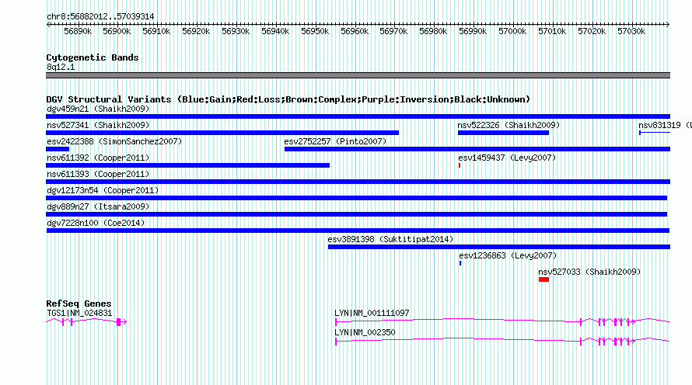Click the 56950k ruler tick label
Image resolution: width=692 pixels, height=385 pixels.
coord(315,31)
